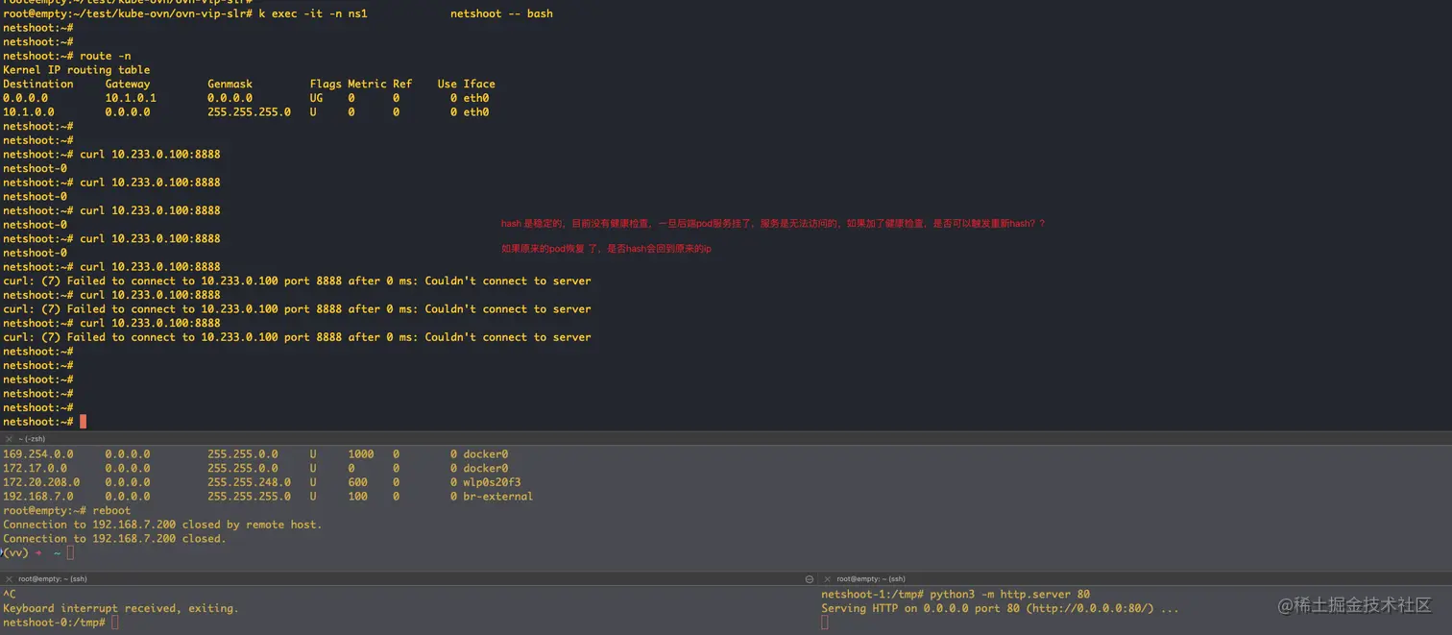Click the 'route -n' command line
Screen dimensions: 1452x635
[106, 56]
